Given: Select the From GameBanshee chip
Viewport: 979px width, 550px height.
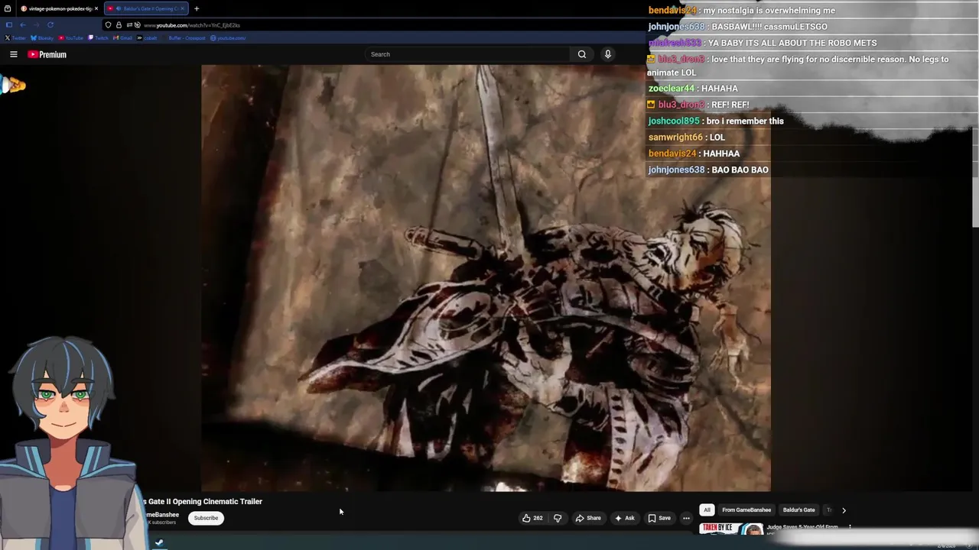Looking at the screenshot, I should coord(746,510).
